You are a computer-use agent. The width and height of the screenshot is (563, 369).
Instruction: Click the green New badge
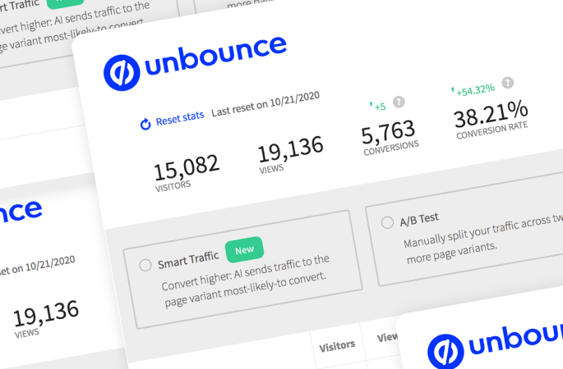245,249
